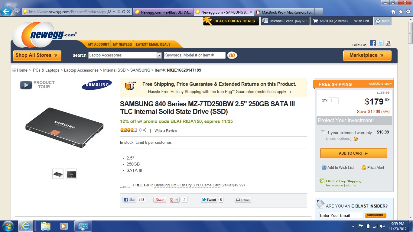
Task: Click Write a Review link
Action: [166, 130]
